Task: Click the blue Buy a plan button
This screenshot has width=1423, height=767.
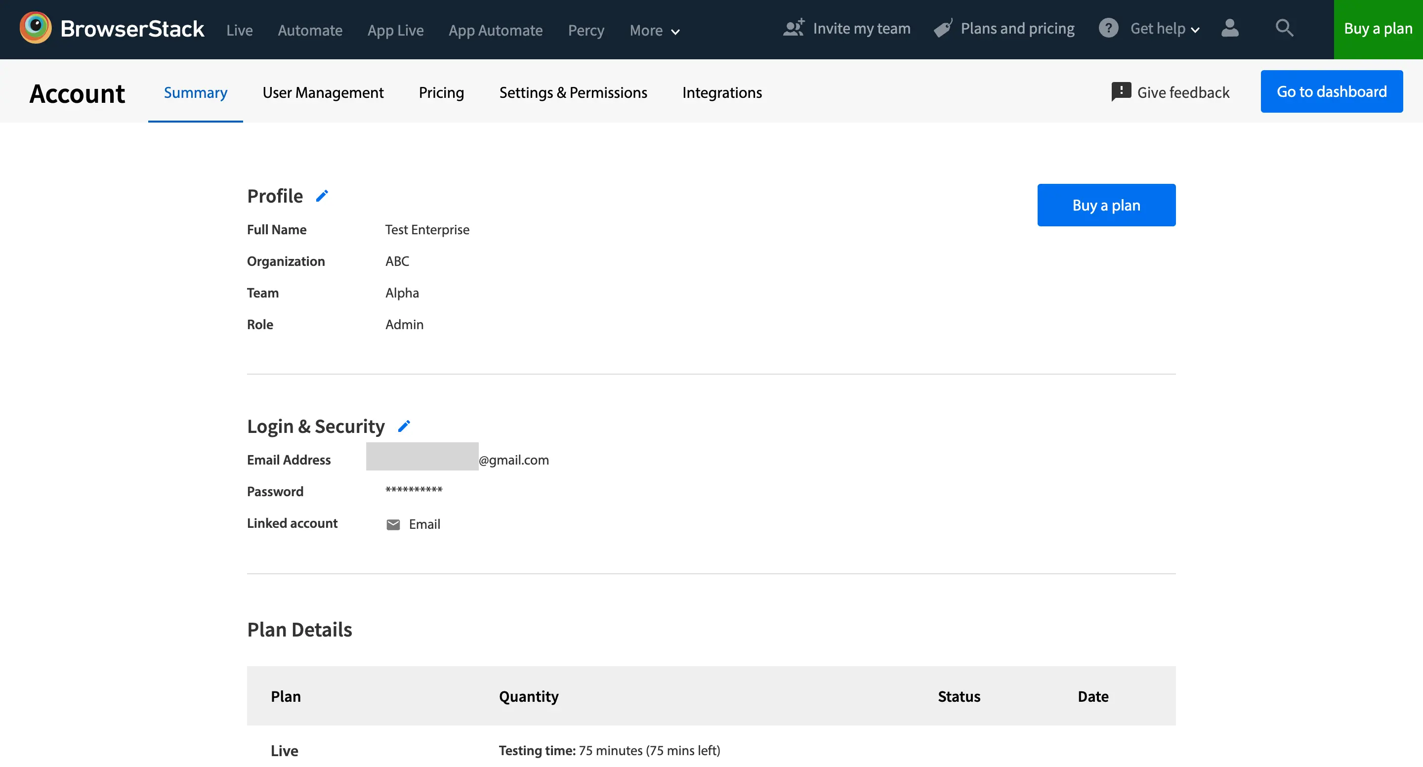Action: (x=1106, y=205)
